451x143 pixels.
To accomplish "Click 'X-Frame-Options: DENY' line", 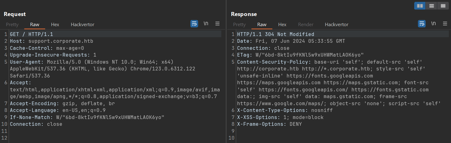I will tap(270, 124).
